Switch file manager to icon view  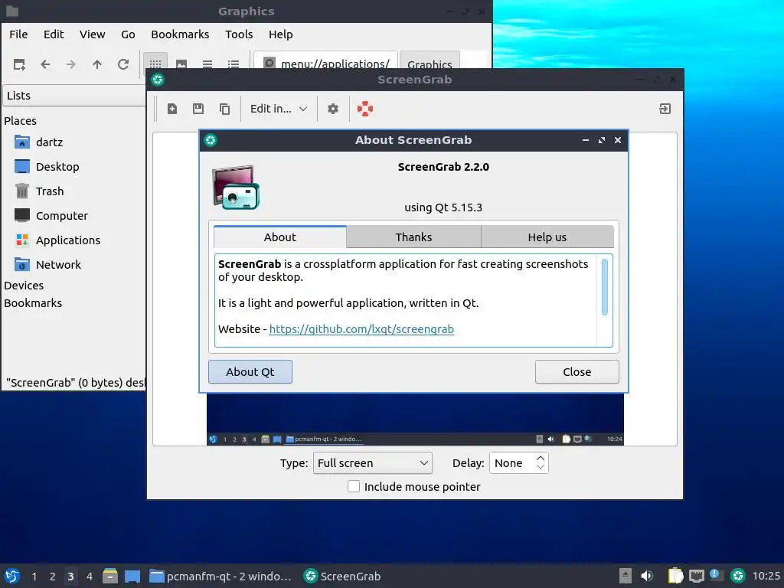155,64
